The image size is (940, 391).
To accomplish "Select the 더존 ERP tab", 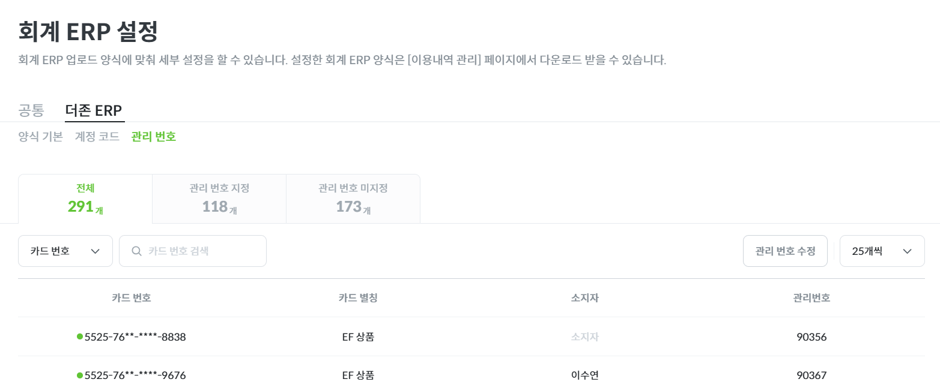I will pyautogui.click(x=94, y=110).
